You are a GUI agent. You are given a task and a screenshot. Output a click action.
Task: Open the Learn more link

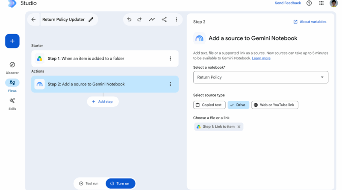point(261,58)
